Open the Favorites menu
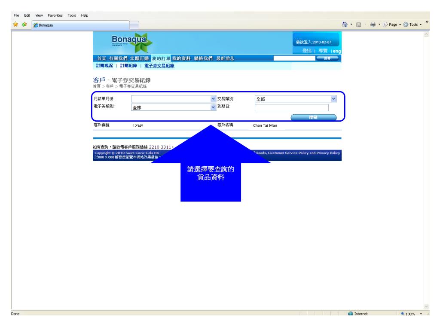 tap(55, 15)
